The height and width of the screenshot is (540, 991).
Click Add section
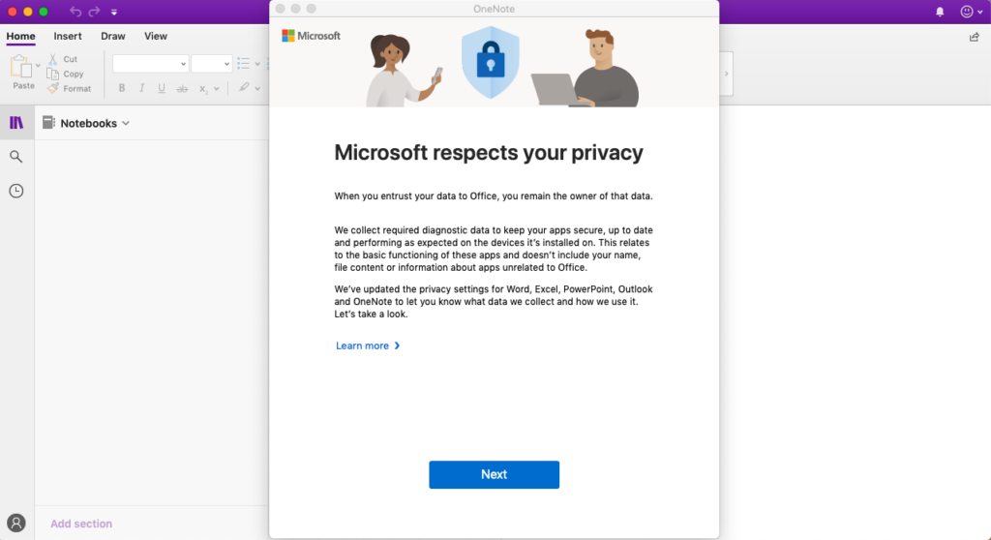point(81,524)
